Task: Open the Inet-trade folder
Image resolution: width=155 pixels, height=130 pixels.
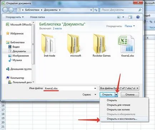Action: 49,45
